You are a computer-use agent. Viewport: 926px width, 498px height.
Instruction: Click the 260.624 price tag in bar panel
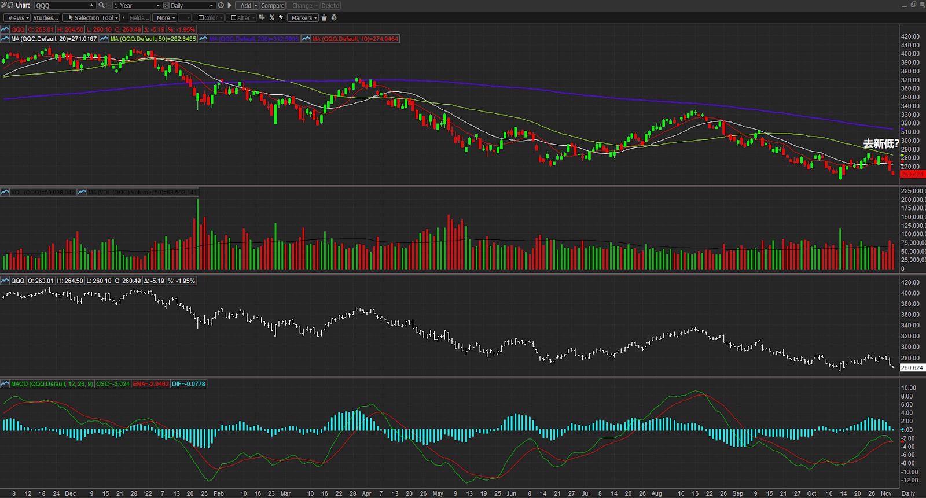913,368
